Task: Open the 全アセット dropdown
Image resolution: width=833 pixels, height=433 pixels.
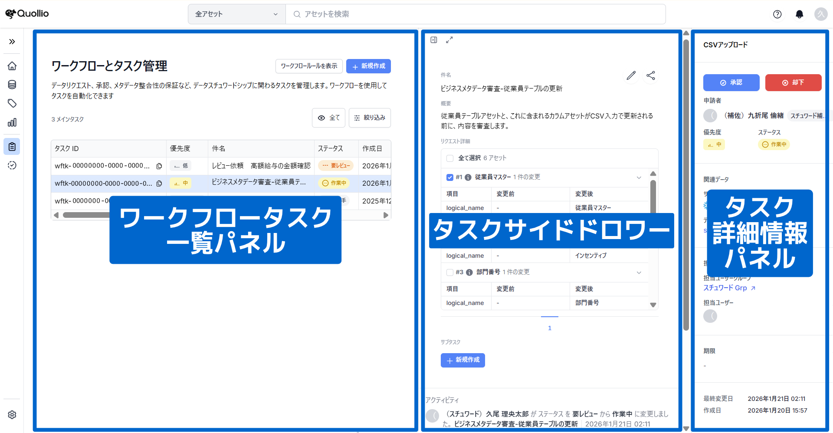Action: point(237,14)
